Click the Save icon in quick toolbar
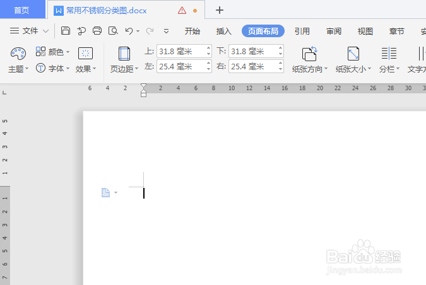 point(66,31)
